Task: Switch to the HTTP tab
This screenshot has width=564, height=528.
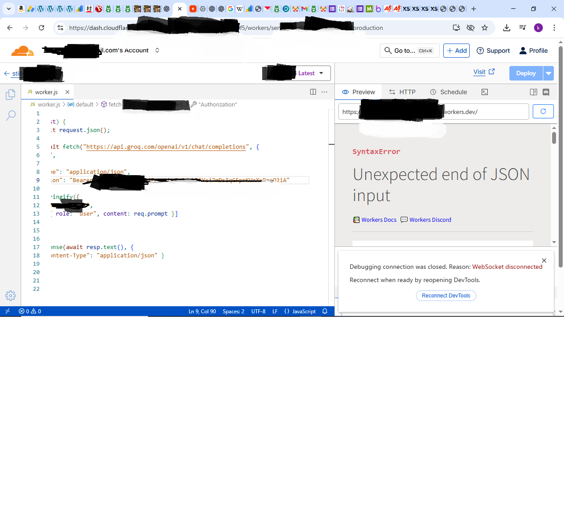Action: [402, 92]
